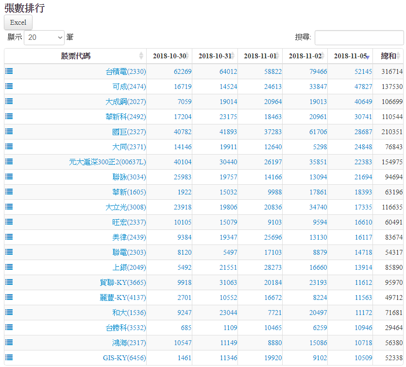The image size is (406, 367).
Task: Sort table by 股票代碼 column header
Action: coord(75,56)
